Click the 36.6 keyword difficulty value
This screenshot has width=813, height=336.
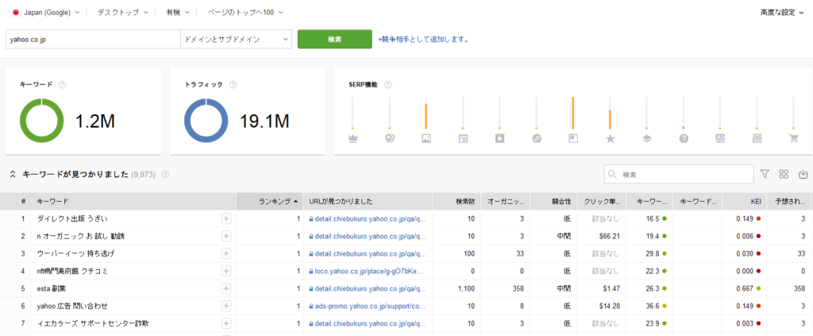[652, 306]
